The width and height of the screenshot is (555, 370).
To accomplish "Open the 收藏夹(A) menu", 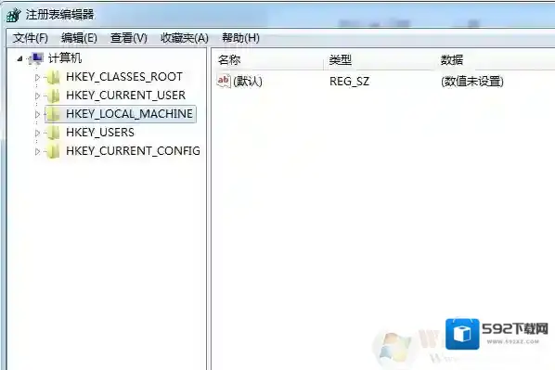I will (185, 38).
